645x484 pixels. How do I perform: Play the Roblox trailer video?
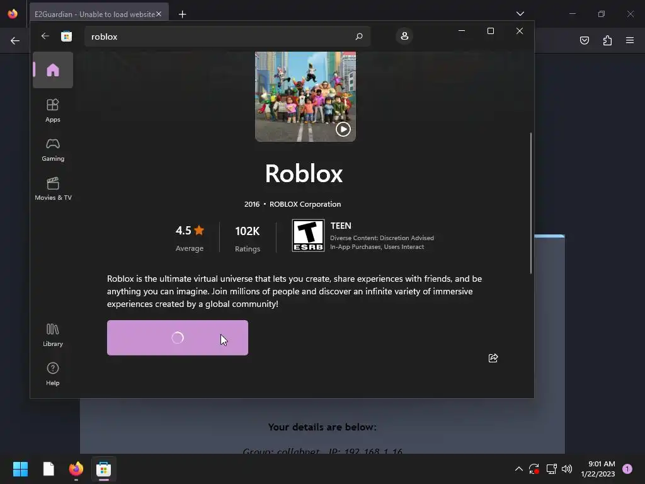click(343, 129)
